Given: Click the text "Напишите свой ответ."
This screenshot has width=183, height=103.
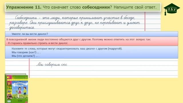Looking at the screenshot, I should [x=135, y=7].
